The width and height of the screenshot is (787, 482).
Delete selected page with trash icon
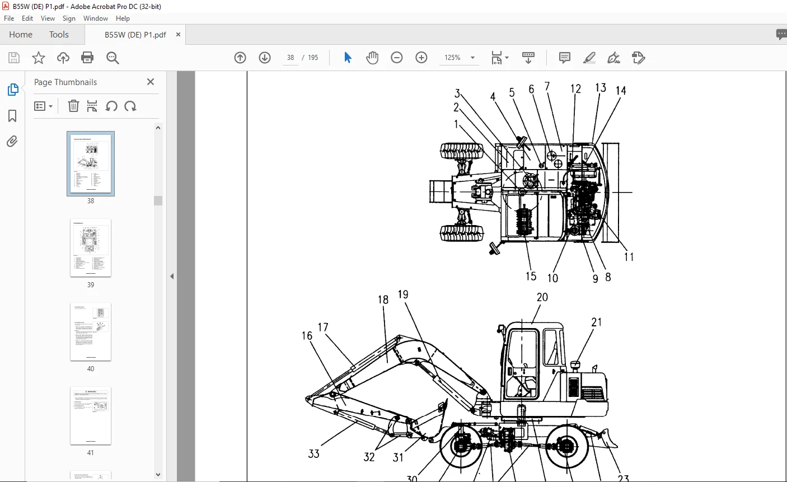(73, 106)
